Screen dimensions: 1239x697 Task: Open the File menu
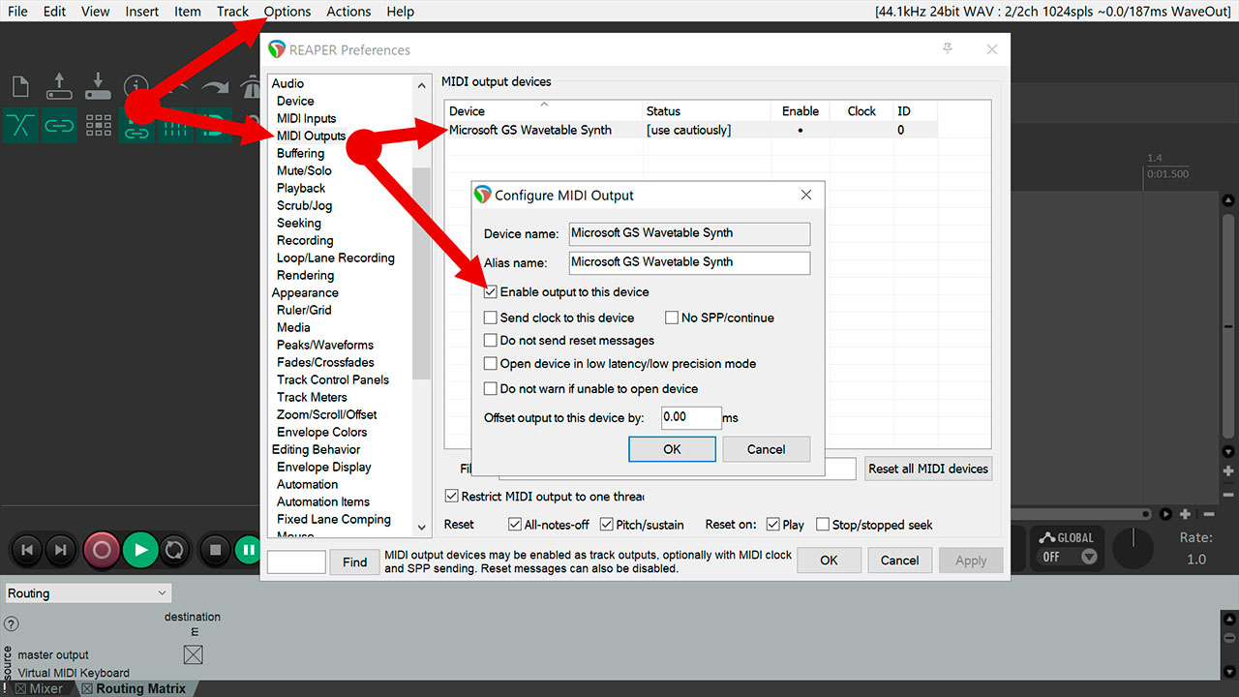click(x=17, y=12)
